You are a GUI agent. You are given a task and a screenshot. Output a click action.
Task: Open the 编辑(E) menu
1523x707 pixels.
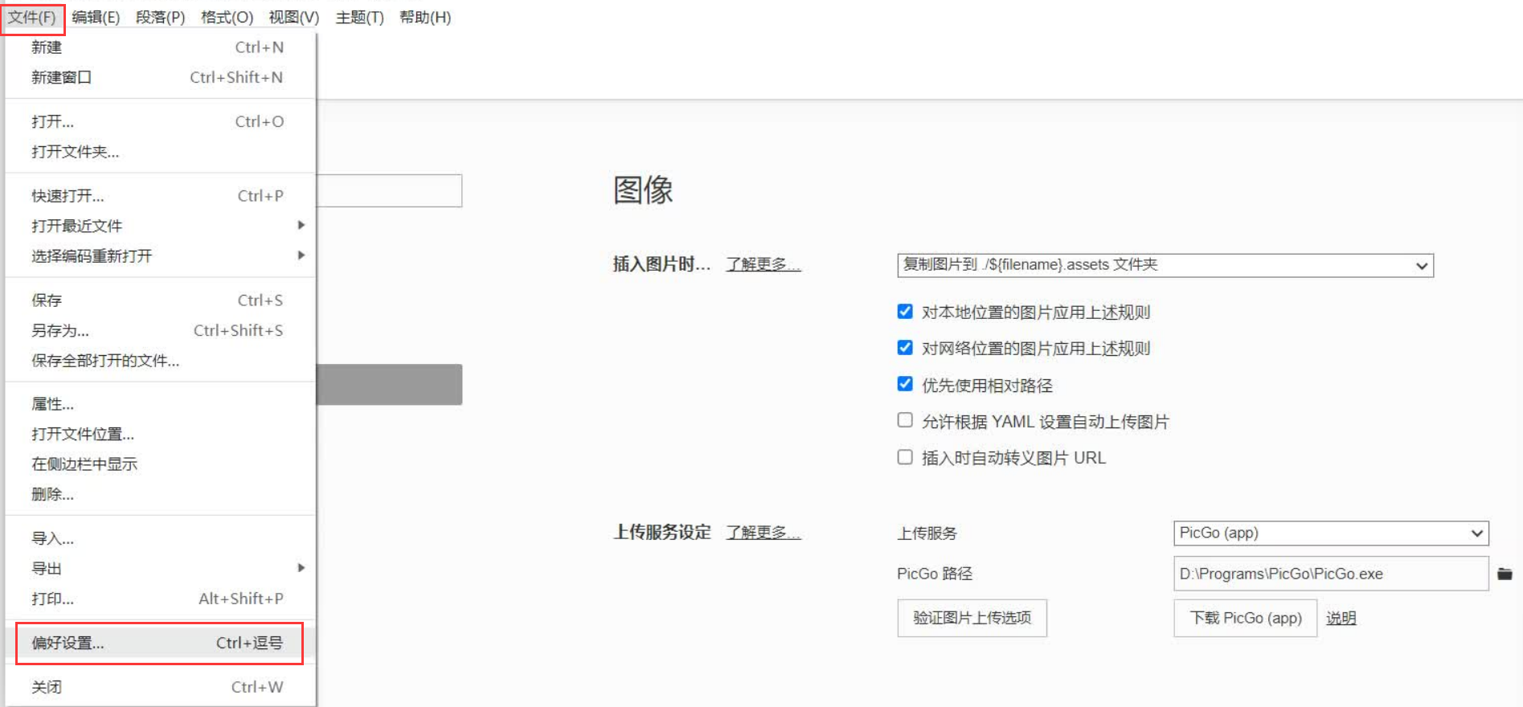pyautogui.click(x=96, y=17)
